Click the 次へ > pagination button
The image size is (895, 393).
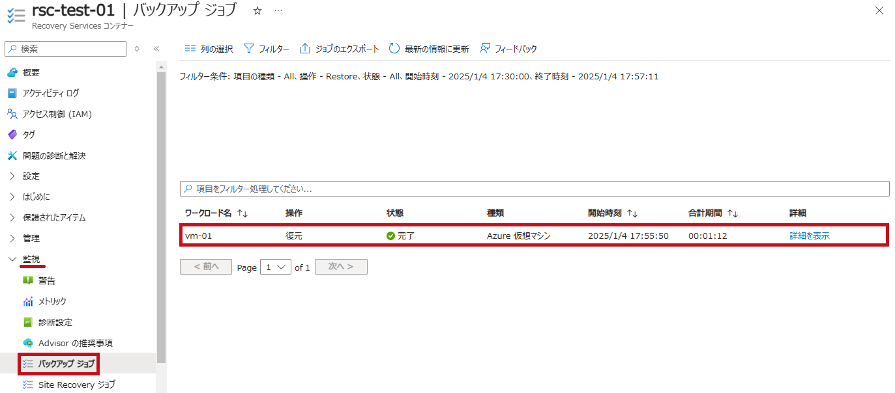click(341, 267)
